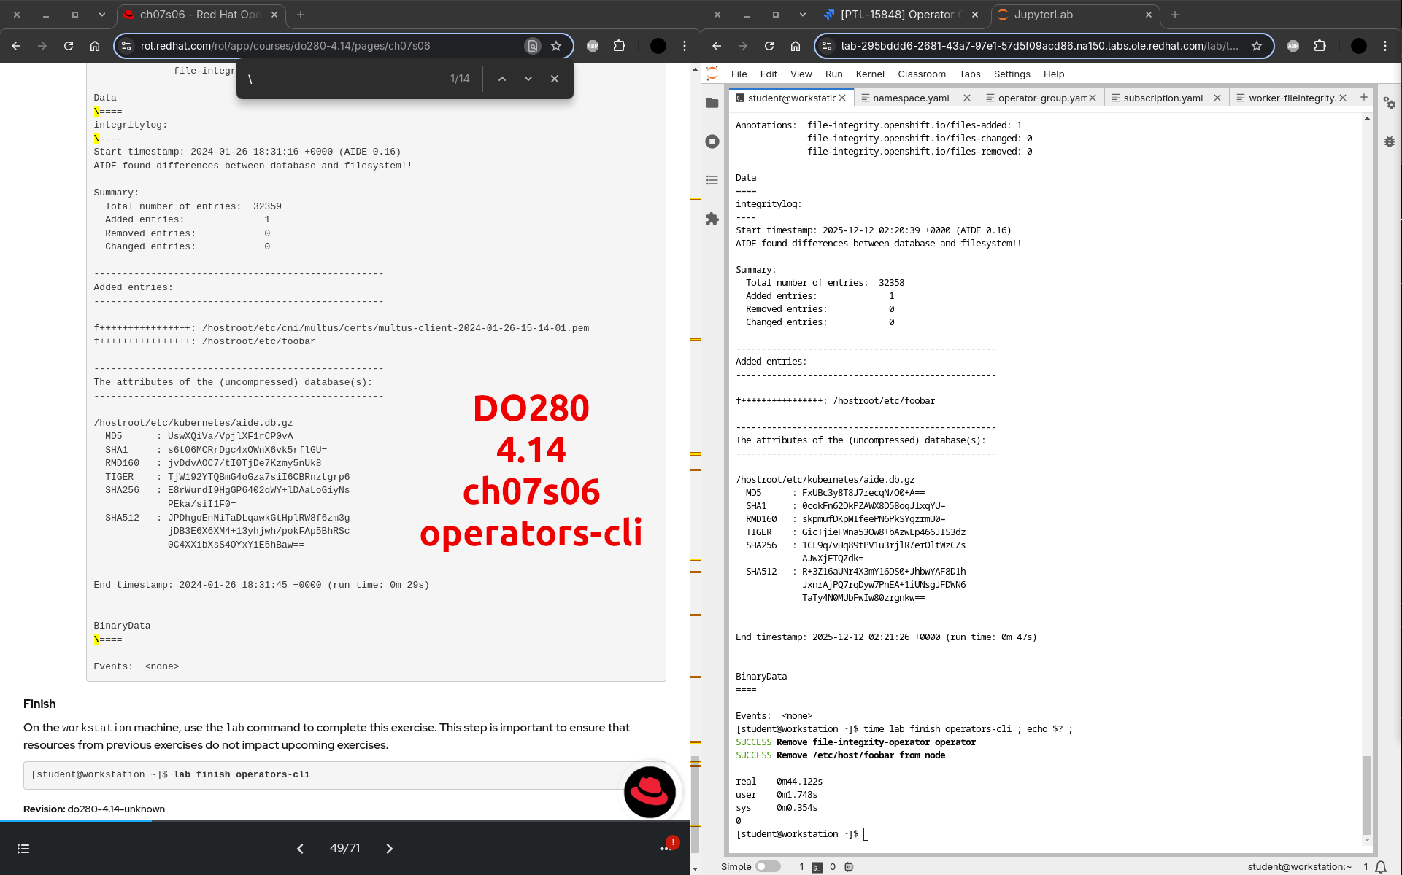Go to next course page arrow
1402x875 pixels.
point(389,849)
